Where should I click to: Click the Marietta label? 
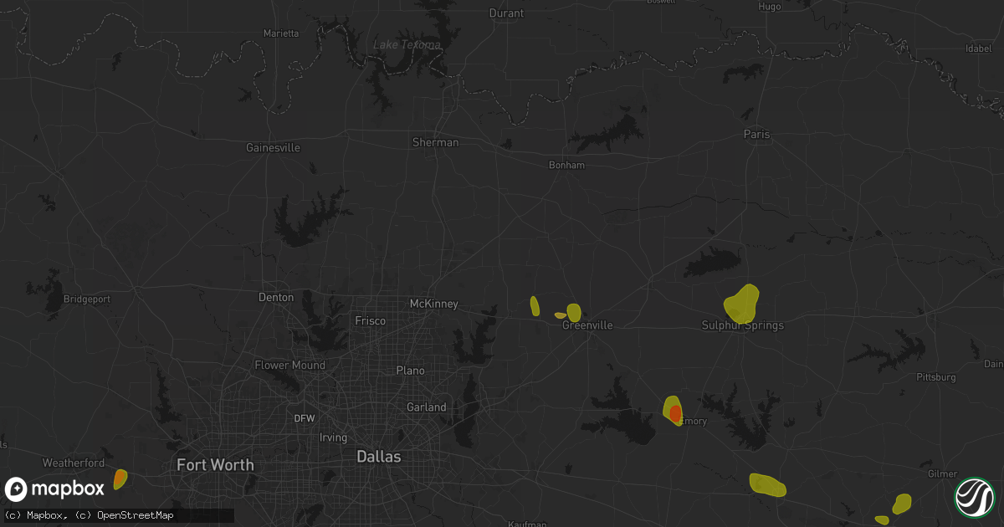click(x=281, y=33)
